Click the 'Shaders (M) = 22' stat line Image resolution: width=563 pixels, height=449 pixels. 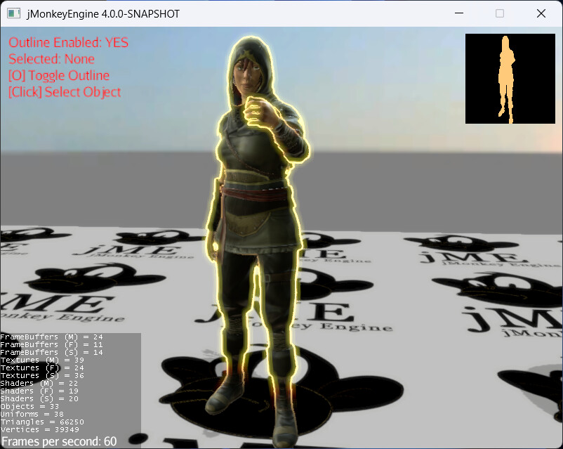[x=39, y=383]
